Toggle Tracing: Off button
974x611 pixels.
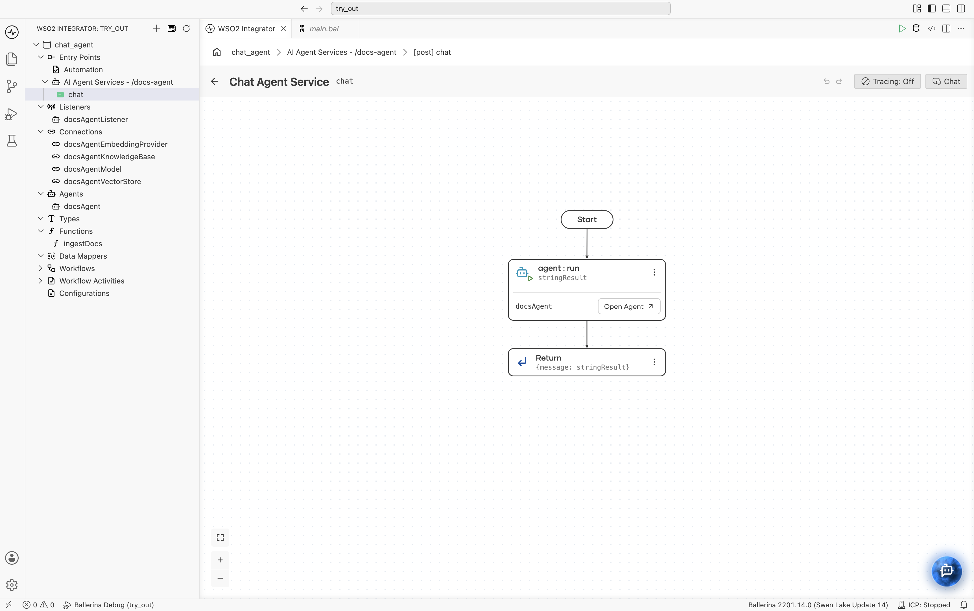(x=888, y=82)
